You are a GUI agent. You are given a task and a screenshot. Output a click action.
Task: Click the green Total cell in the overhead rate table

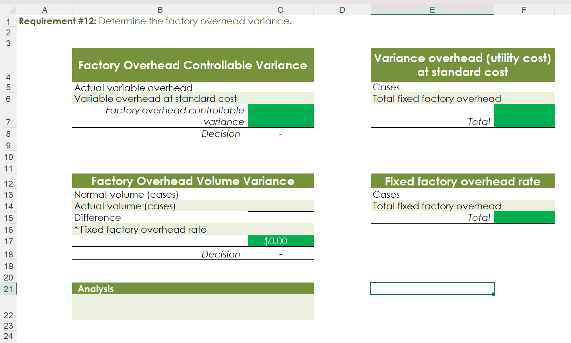(x=524, y=217)
